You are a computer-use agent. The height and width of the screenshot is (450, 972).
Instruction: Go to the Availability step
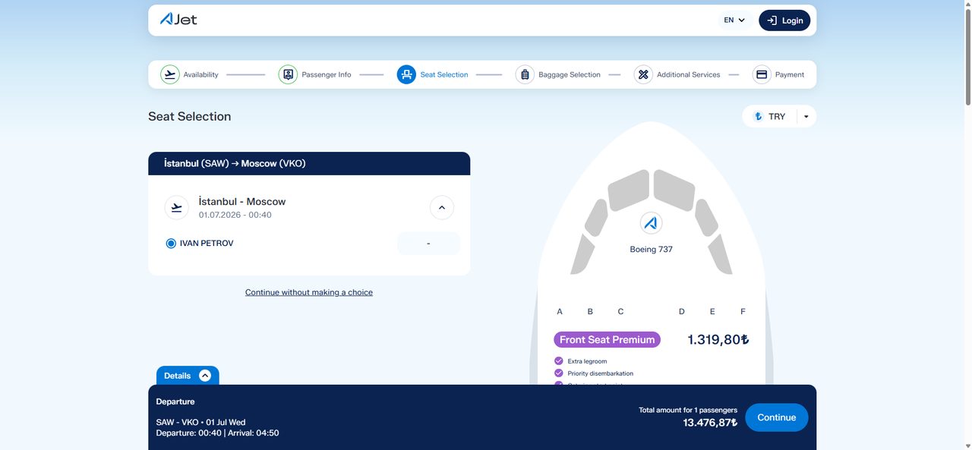[200, 74]
